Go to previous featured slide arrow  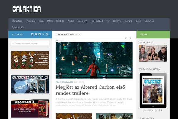click(x=126, y=38)
